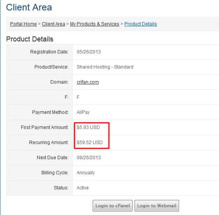Click the Billing Cycle row label
The height and width of the screenshot is (215, 219).
(55, 173)
